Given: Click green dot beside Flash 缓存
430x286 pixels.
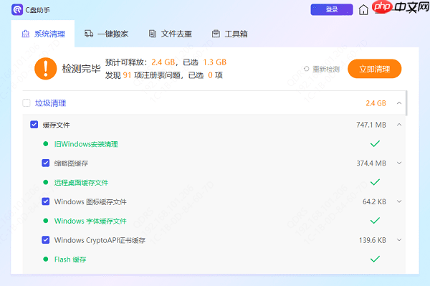Looking at the screenshot, I should coord(46,259).
